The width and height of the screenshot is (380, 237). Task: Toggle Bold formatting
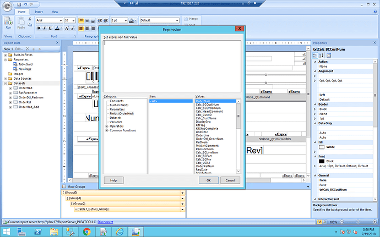tap(39, 29)
